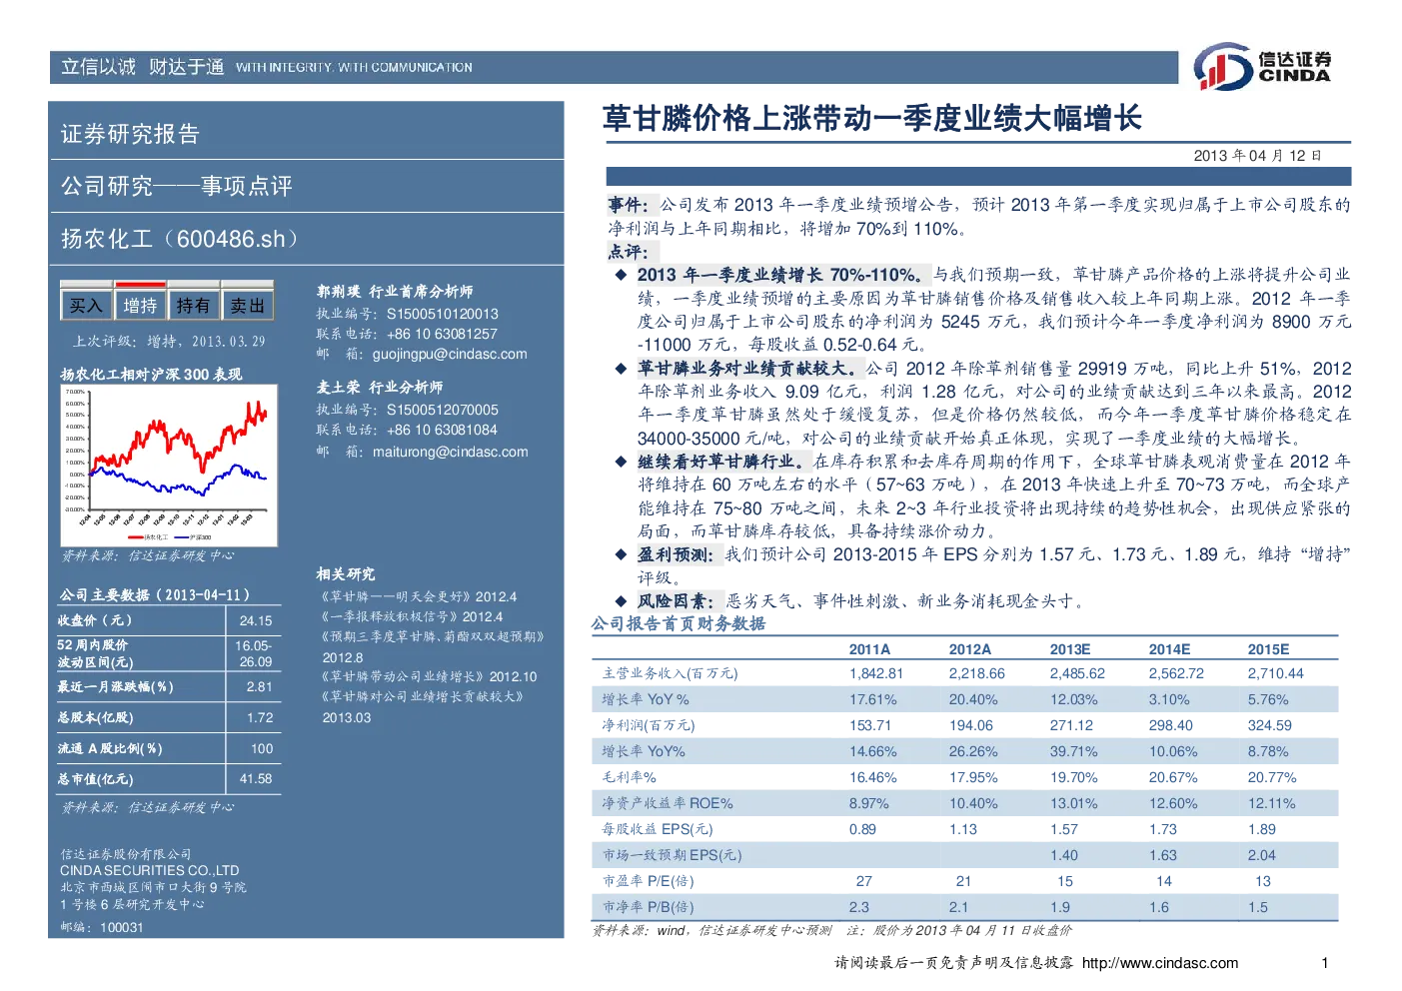Image resolution: width=1402 pixels, height=991 pixels.
Task: Click the 相关研究 section heading
Action: [346, 574]
